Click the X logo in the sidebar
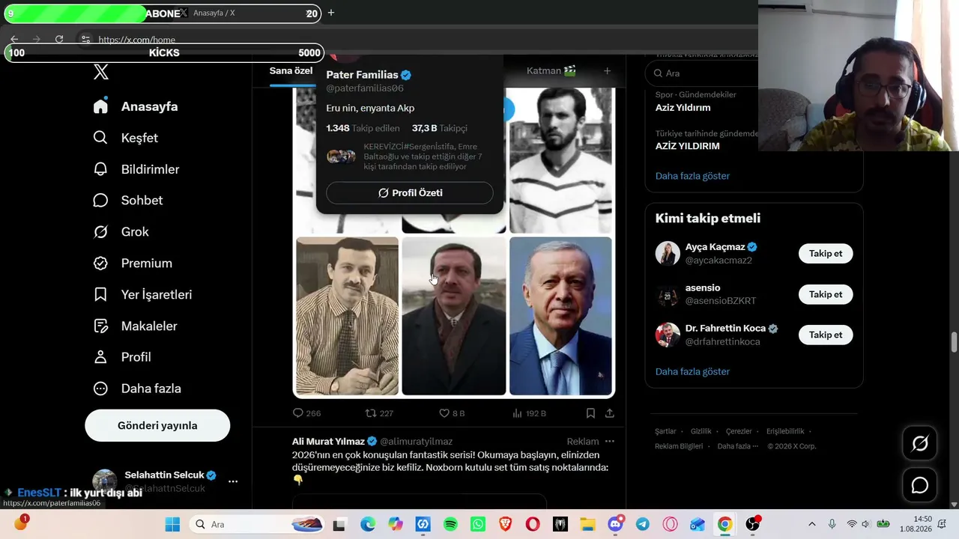Viewport: 959px width, 539px height. click(x=101, y=72)
